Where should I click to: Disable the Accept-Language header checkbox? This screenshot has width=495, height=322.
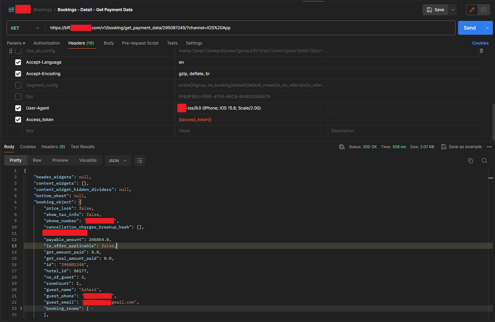[18, 62]
